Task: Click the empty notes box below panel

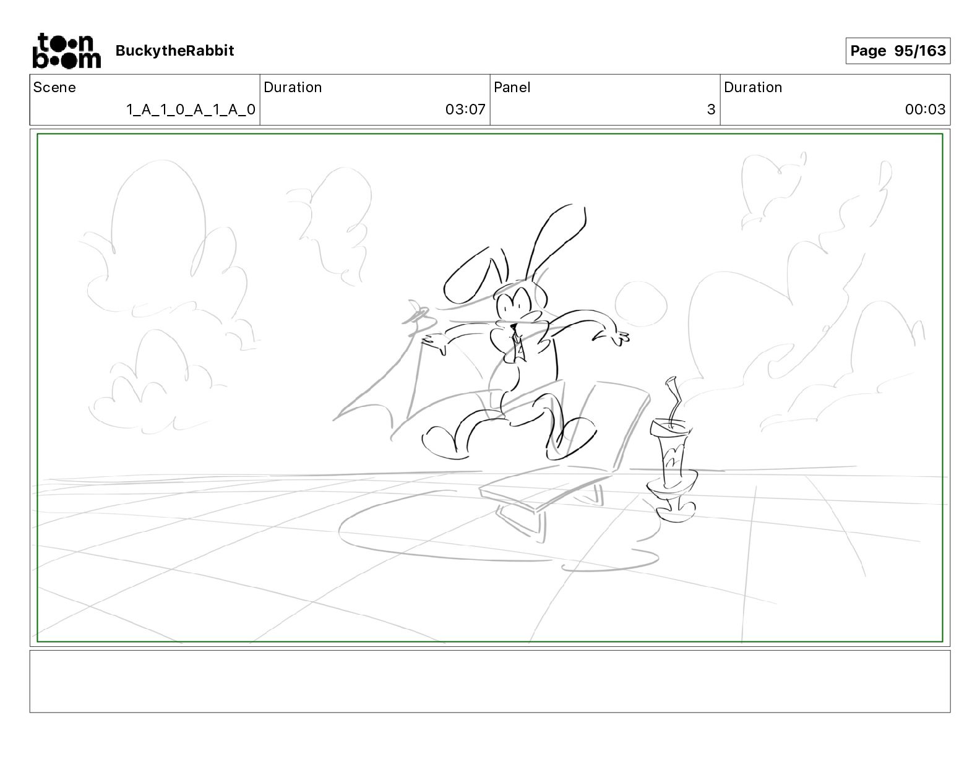Action: pyautogui.click(x=490, y=681)
